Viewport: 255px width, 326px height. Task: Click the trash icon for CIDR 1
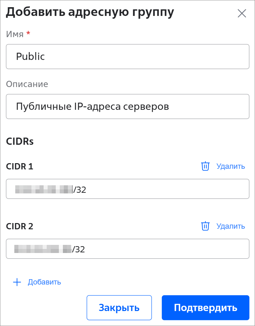click(205, 166)
